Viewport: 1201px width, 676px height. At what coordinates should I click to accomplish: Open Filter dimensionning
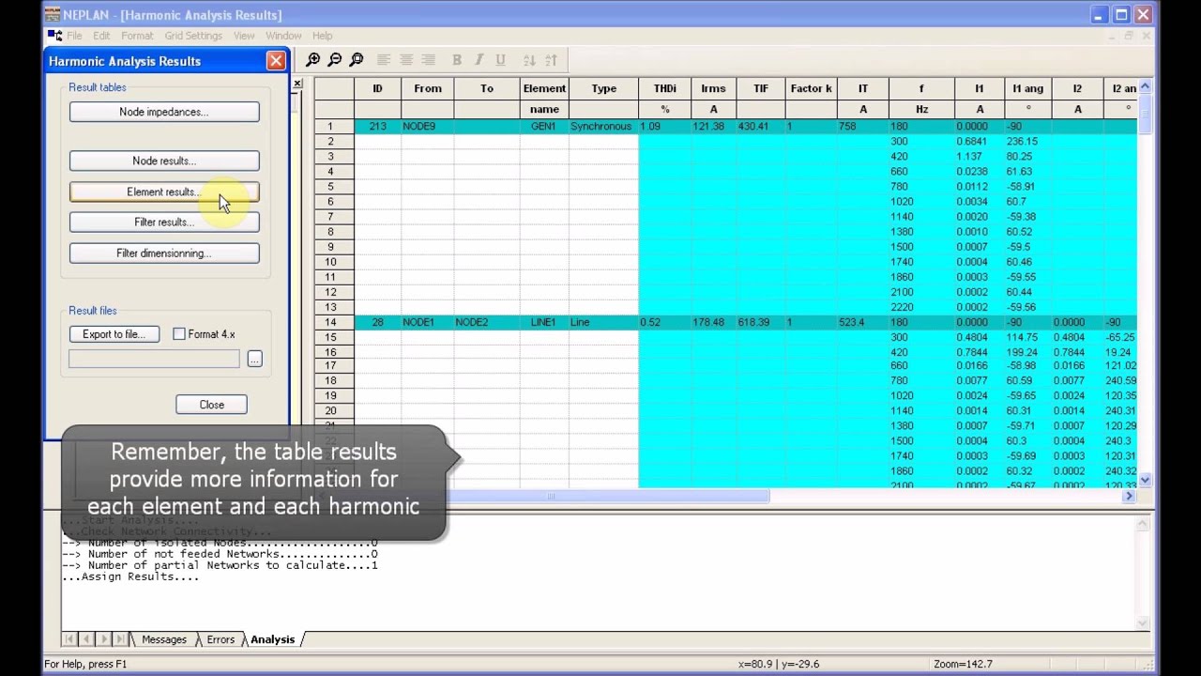point(164,253)
